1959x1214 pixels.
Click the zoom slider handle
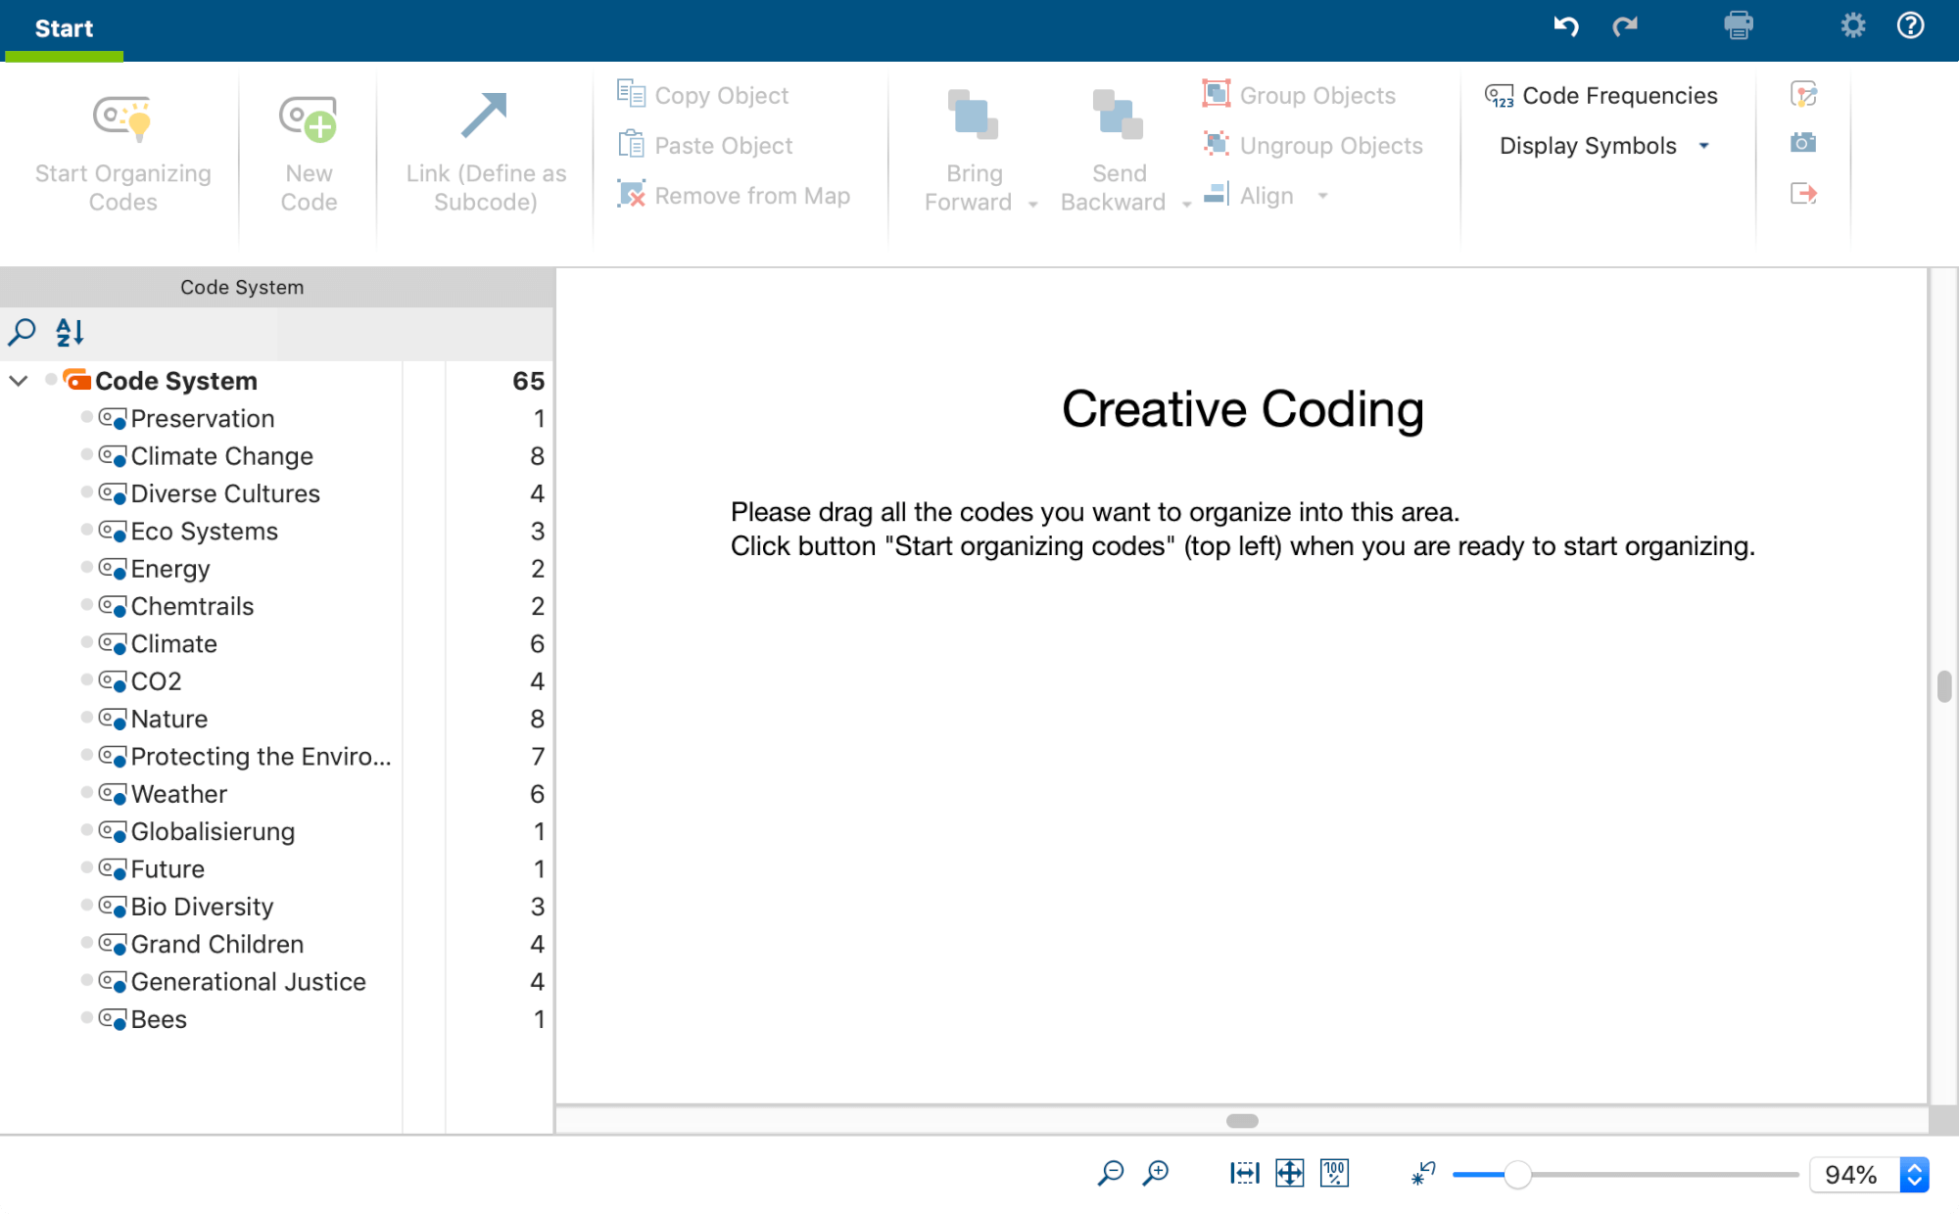point(1517,1174)
